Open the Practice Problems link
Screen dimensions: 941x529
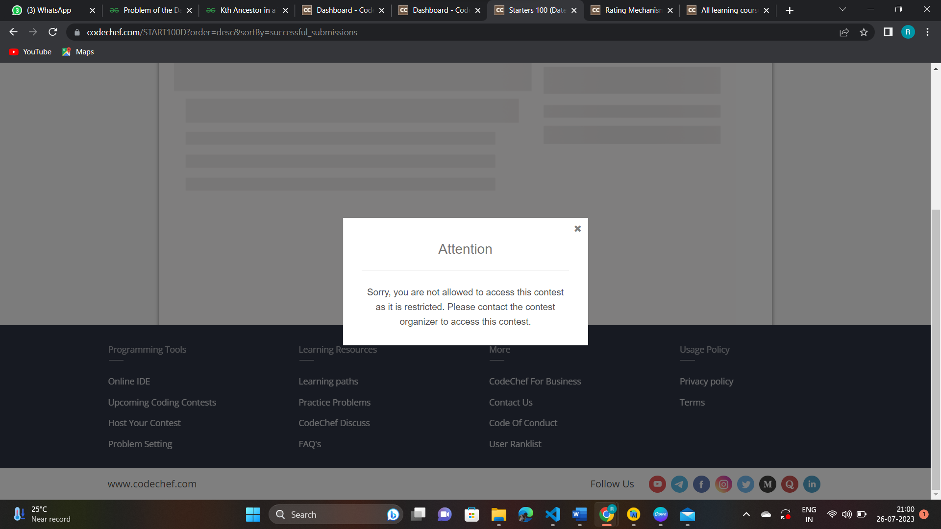[x=334, y=402]
